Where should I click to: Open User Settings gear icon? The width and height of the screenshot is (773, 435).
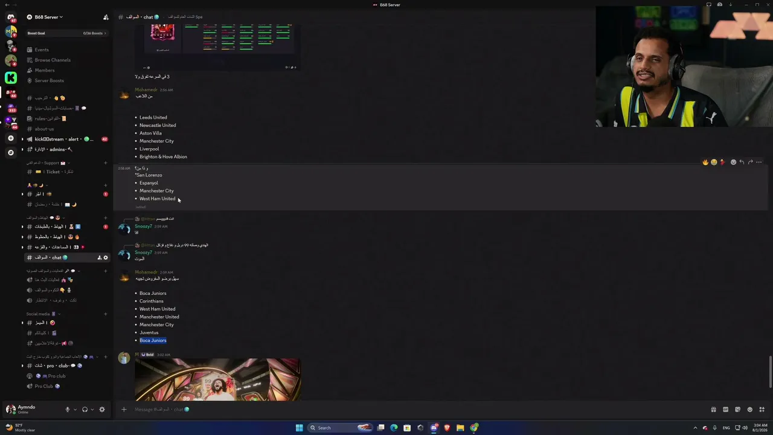pyautogui.click(x=101, y=410)
